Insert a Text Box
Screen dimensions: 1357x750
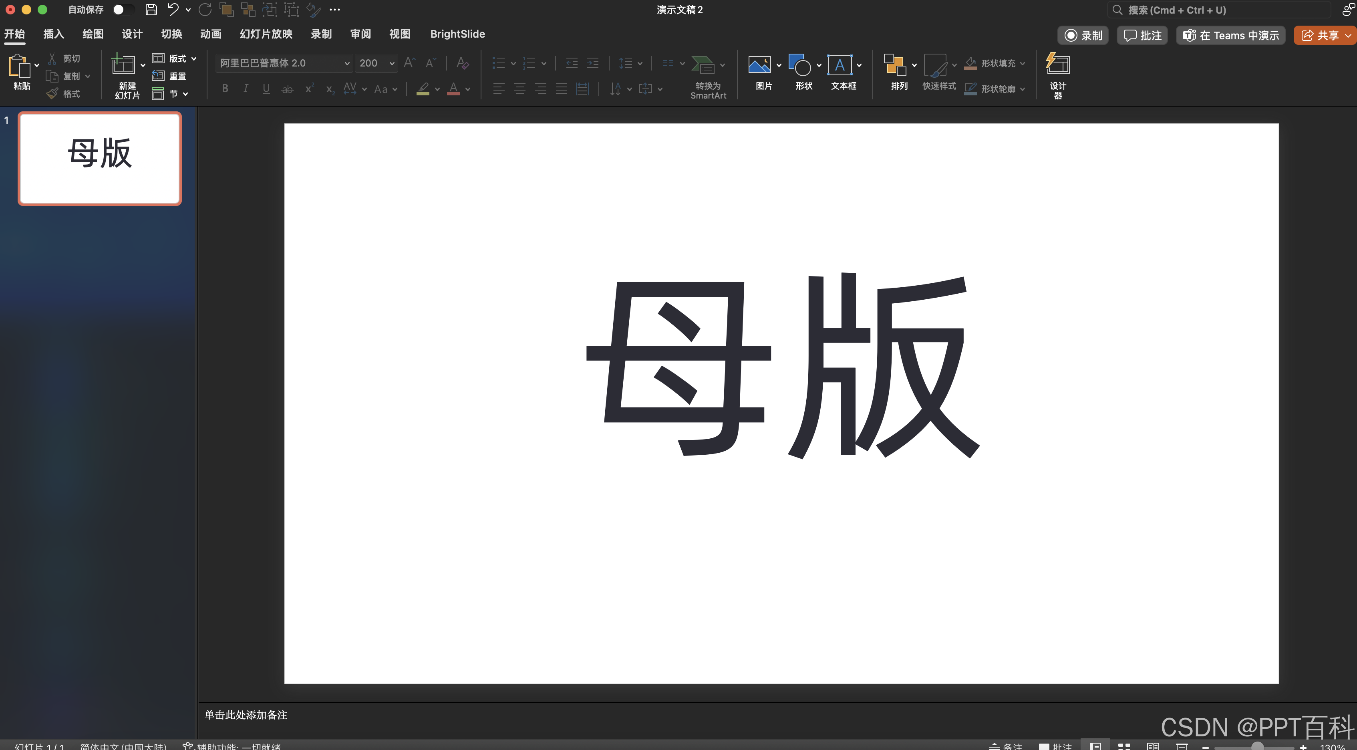840,65
